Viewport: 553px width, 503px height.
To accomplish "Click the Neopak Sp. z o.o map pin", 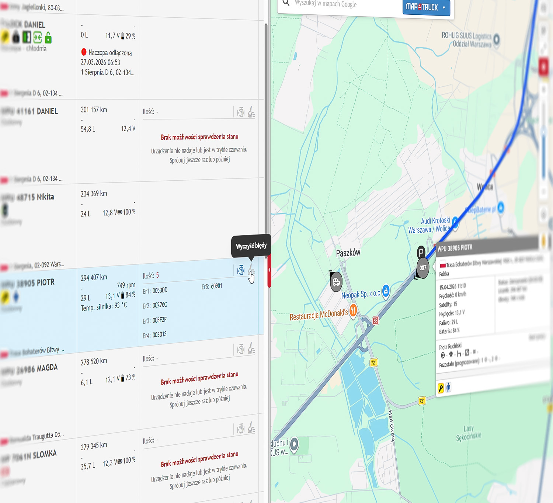I will coord(386,291).
